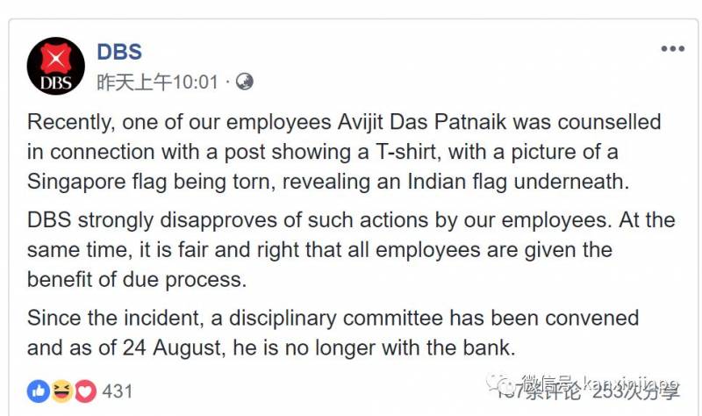702x416 pixels.
Task: Open the 431 reactions count list
Action: click(x=117, y=391)
